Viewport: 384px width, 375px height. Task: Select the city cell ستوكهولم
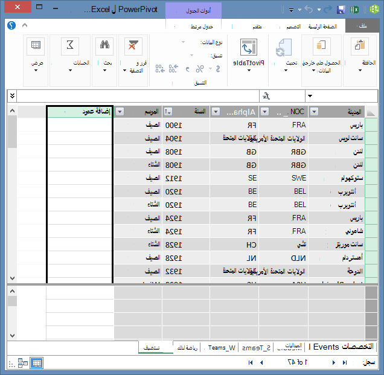336,178
